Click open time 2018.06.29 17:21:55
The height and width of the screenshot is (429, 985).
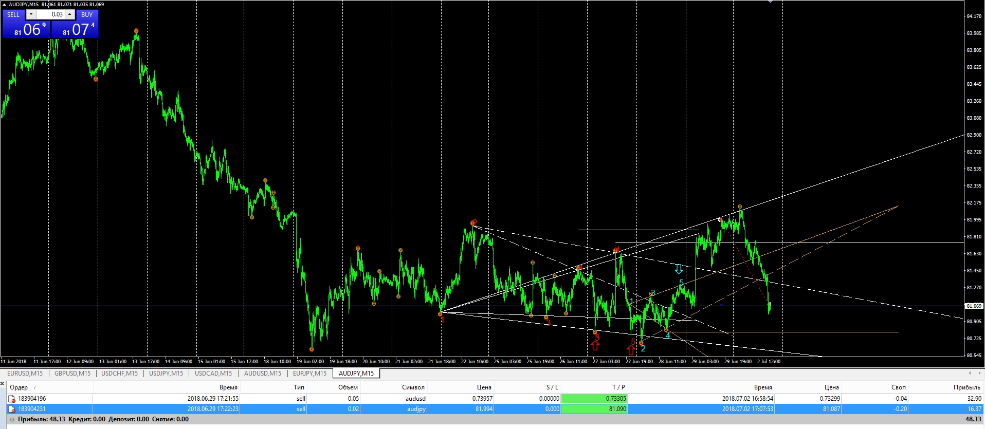213,399
